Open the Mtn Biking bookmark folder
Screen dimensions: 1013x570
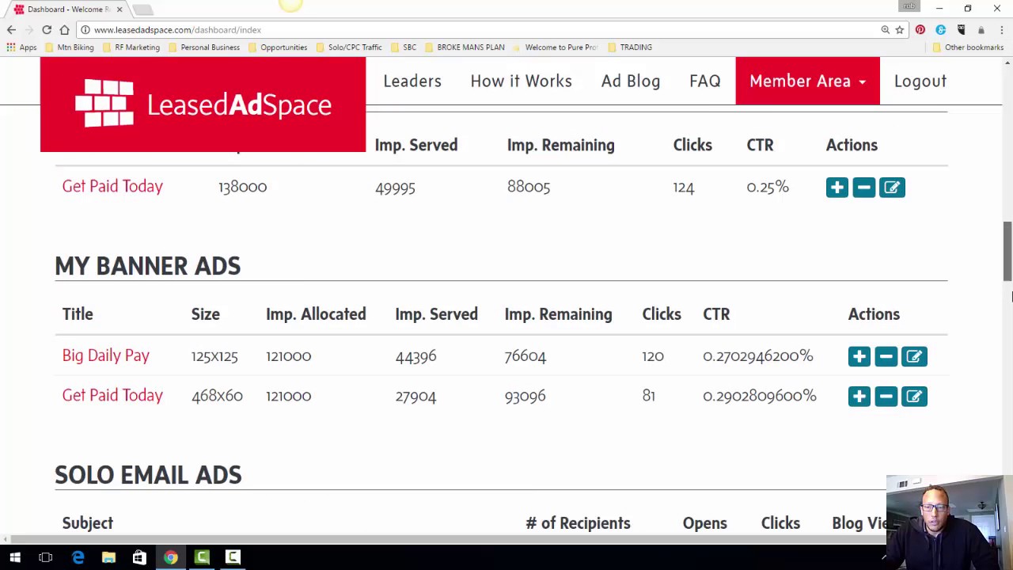point(70,47)
